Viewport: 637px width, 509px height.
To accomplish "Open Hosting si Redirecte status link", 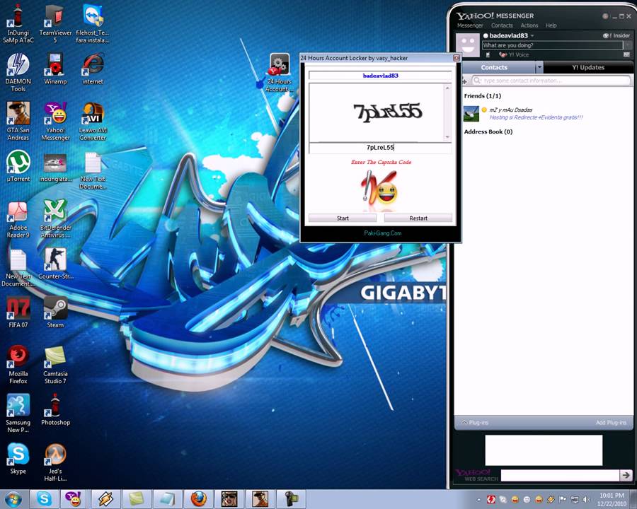I will 536,117.
